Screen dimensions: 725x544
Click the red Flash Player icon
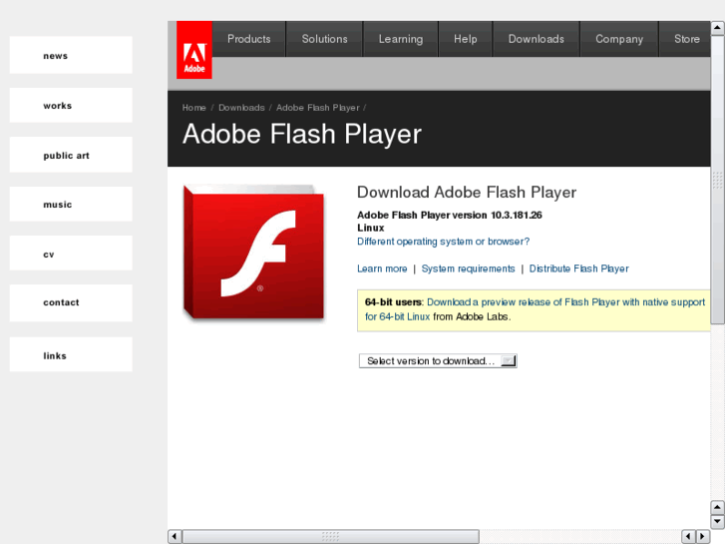point(253,252)
